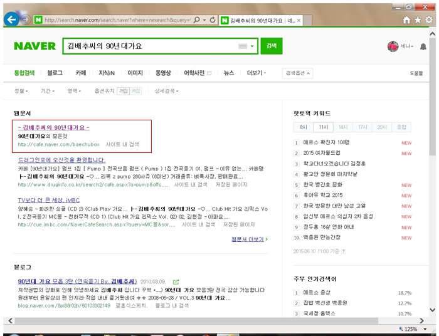Click keyword 메르스 확진자 108명
The width and height of the screenshot is (439, 336).
pos(326,142)
